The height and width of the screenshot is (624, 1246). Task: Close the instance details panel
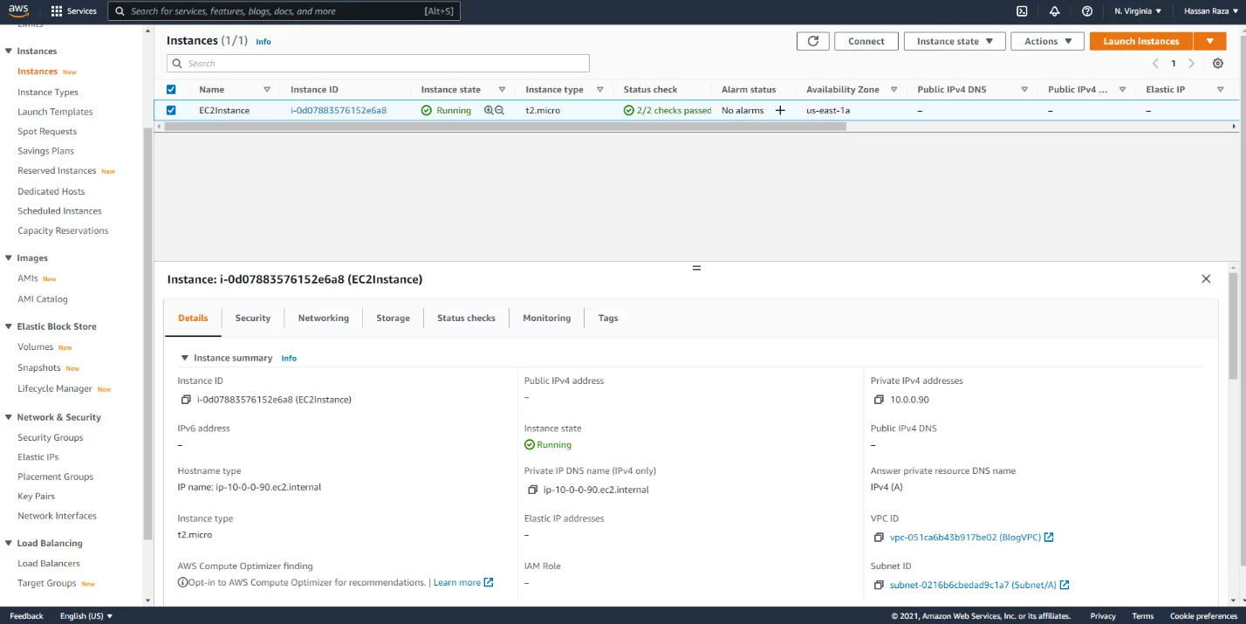[x=1206, y=278]
